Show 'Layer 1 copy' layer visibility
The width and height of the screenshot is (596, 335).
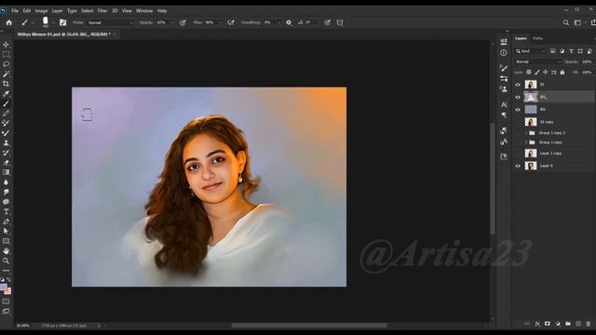pyautogui.click(x=518, y=154)
